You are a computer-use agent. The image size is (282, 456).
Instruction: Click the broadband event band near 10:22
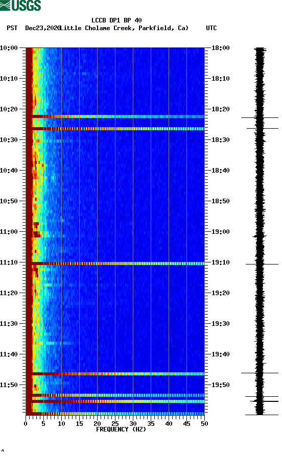tap(115, 116)
